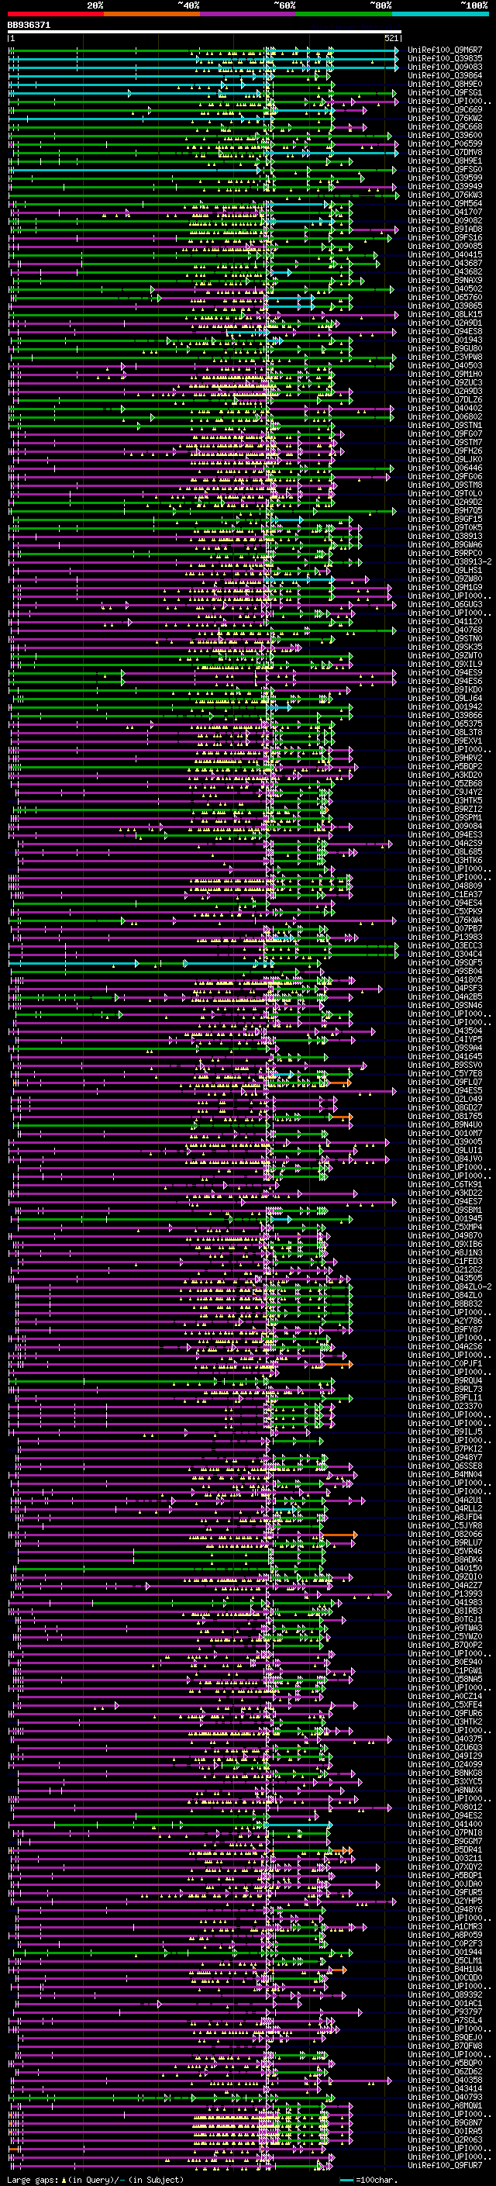
Task: Open the UniRef100_Q9FSG1 entry
Action: tap(445, 92)
